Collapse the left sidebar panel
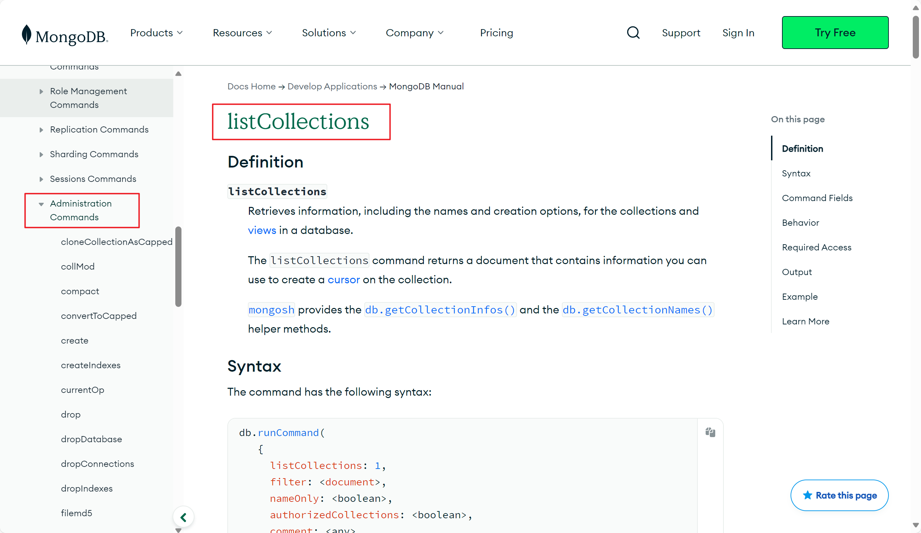The height and width of the screenshot is (533, 921). click(184, 517)
